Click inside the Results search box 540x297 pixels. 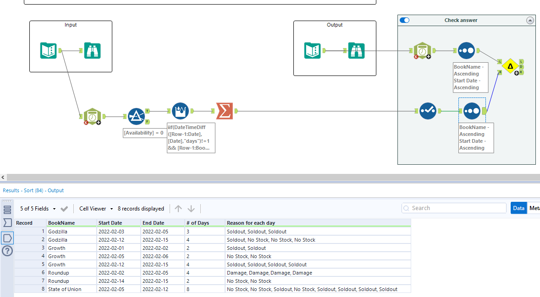pyautogui.click(x=454, y=208)
